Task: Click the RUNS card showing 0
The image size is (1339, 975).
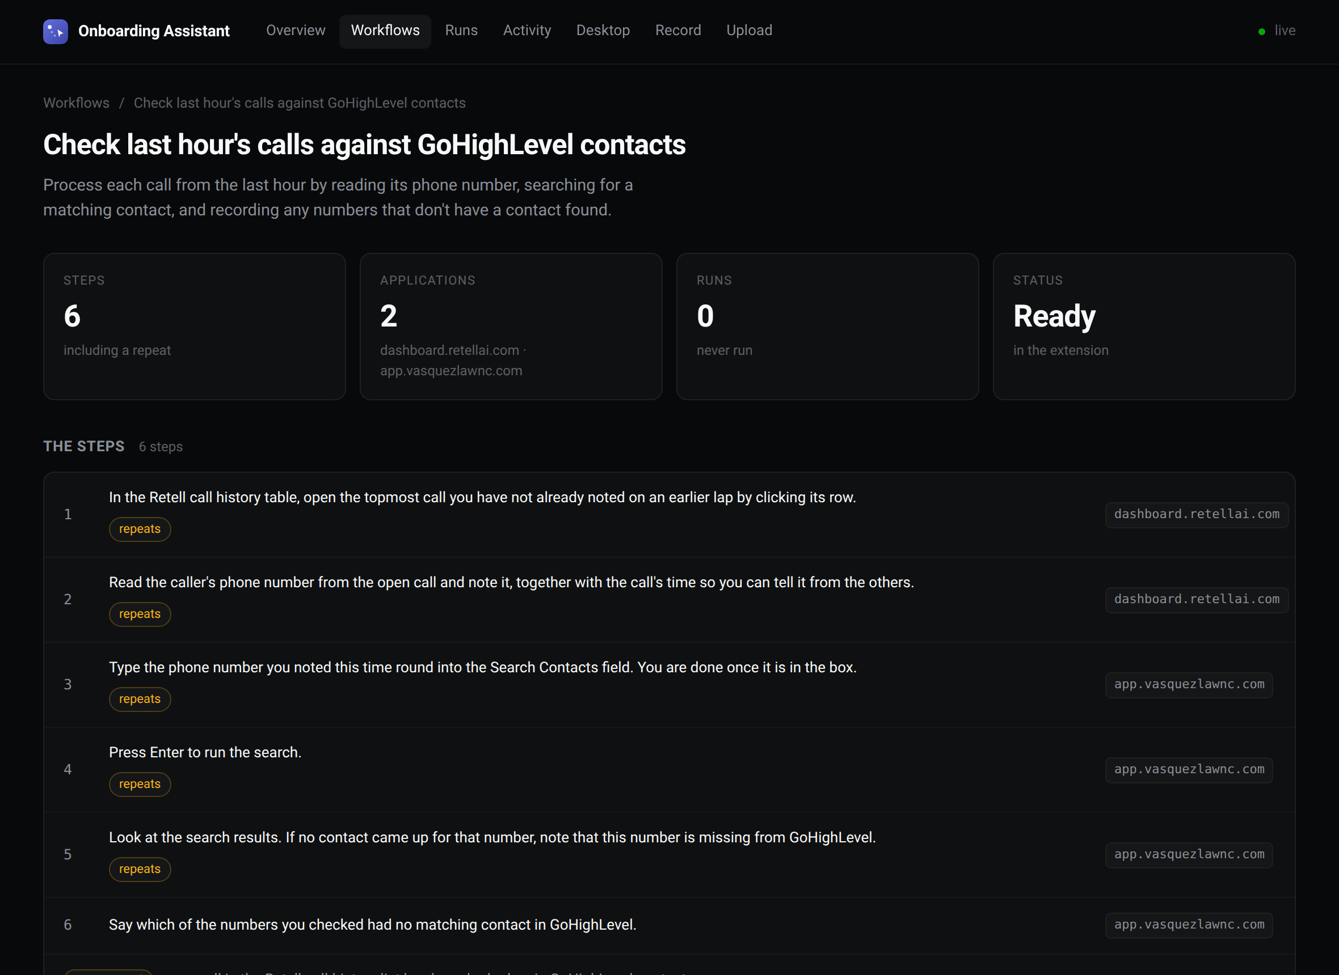Action: tap(827, 327)
